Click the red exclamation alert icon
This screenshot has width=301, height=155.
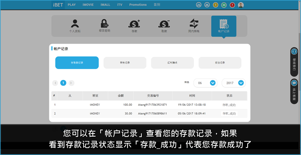(232, 5)
